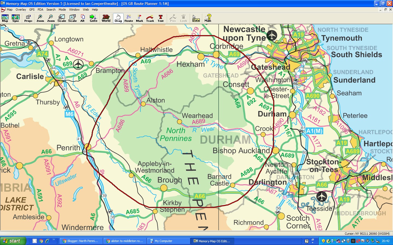
Task: Open the Overlay menu
Action: [x=21, y=10]
